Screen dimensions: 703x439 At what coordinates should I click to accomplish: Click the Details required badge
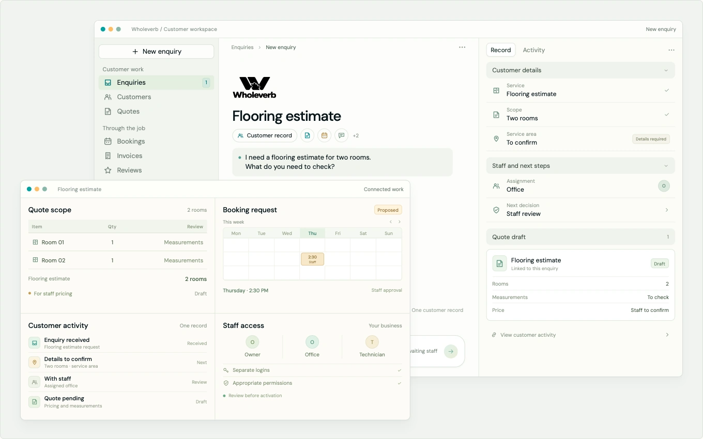(651, 139)
